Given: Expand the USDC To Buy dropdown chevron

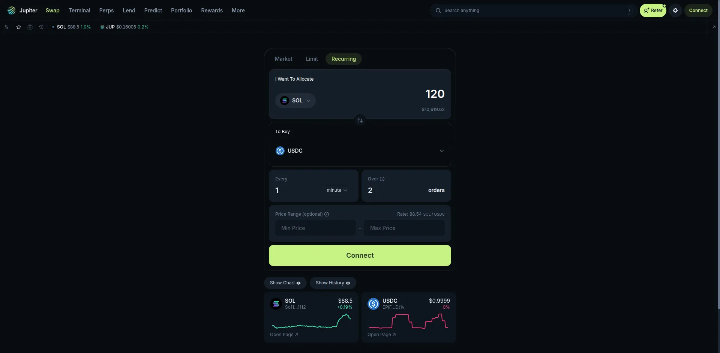Looking at the screenshot, I should pyautogui.click(x=442, y=151).
